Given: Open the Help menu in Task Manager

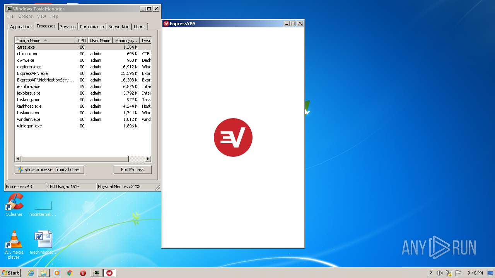Looking at the screenshot, I should pyautogui.click(x=55, y=16).
